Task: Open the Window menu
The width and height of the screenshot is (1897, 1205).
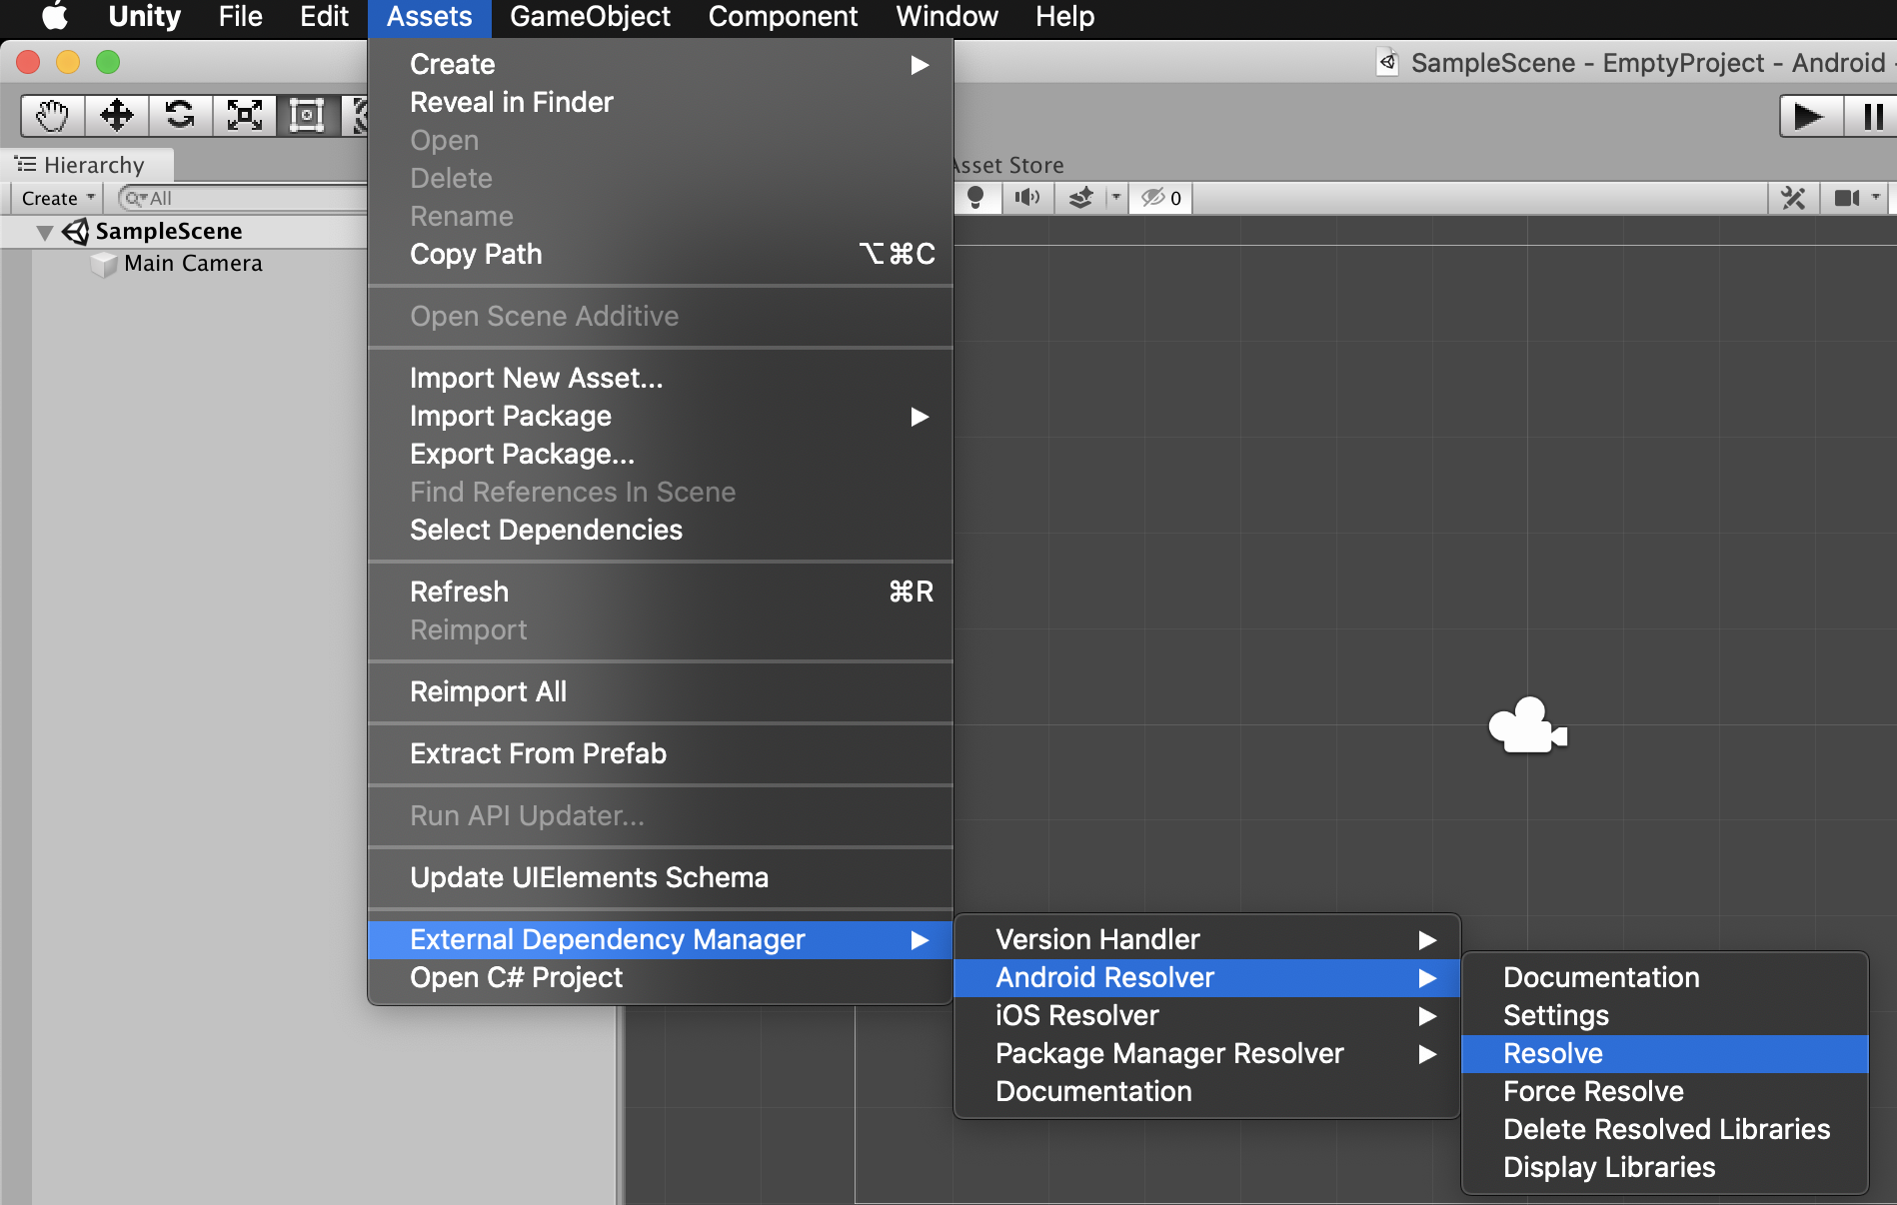Action: click(948, 16)
